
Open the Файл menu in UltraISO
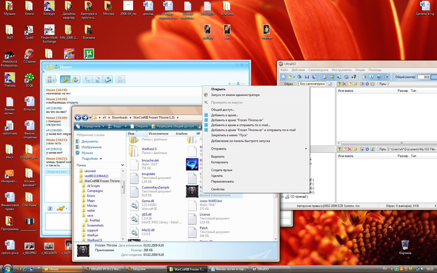click(x=284, y=70)
